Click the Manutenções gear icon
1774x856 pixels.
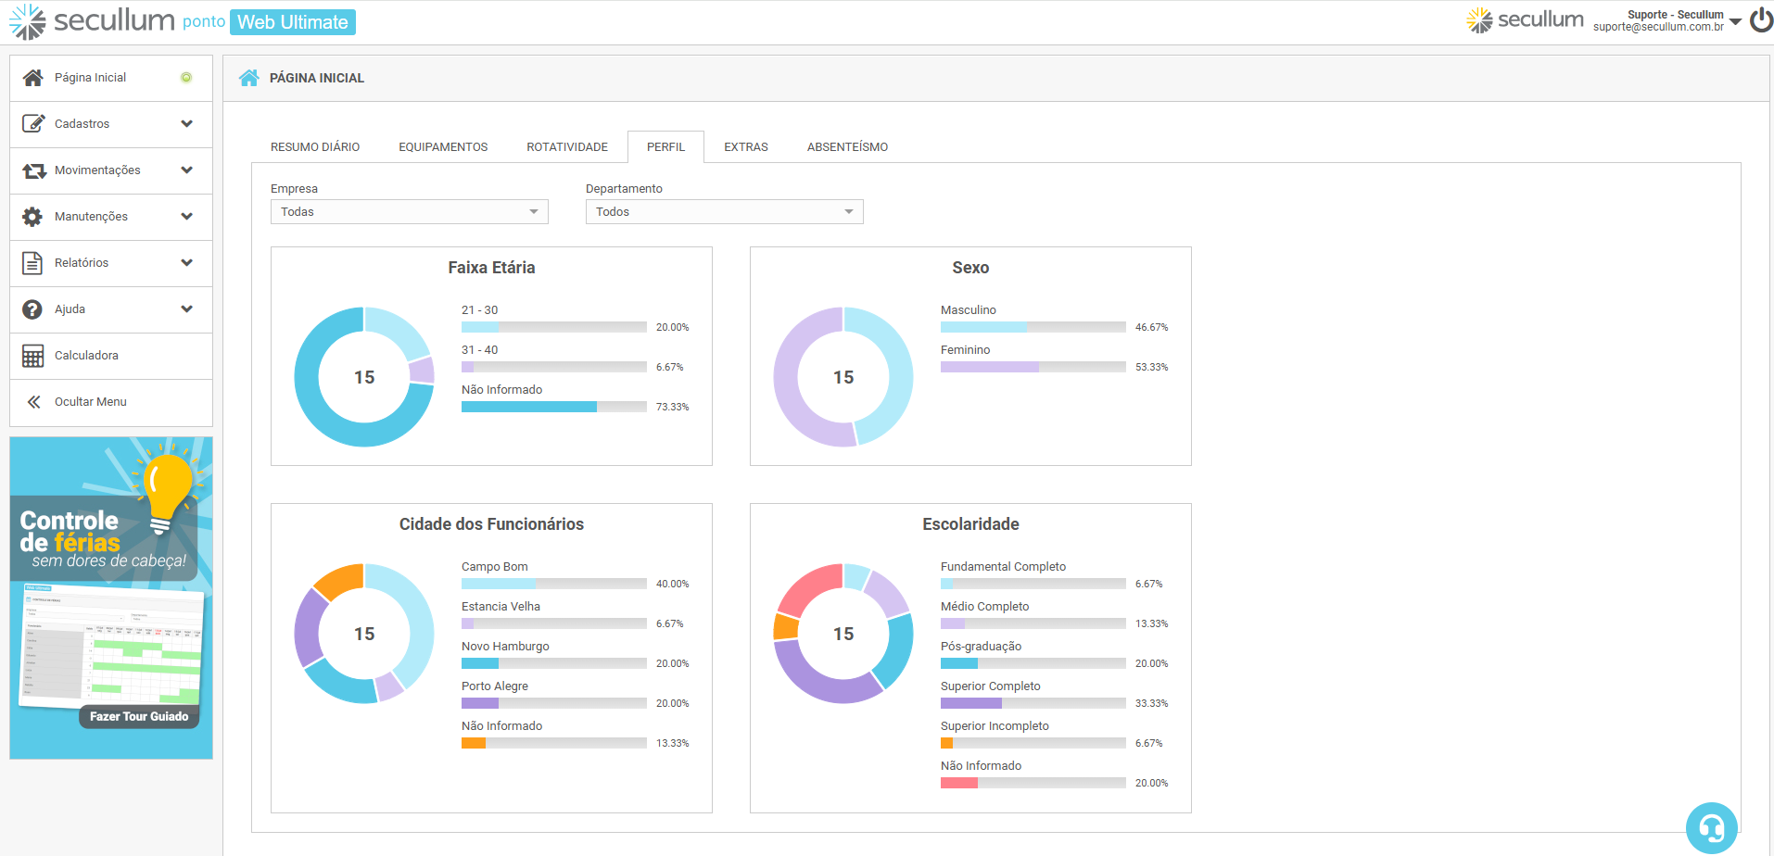[32, 217]
